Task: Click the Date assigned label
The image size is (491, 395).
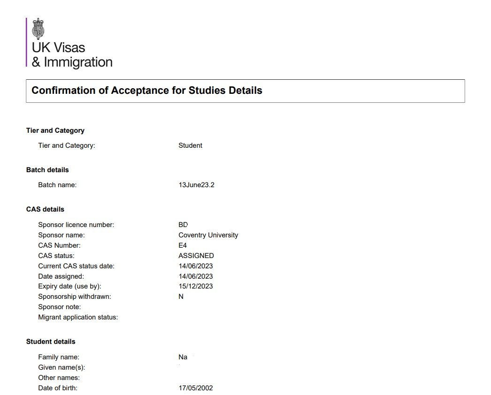Action: coord(61,276)
